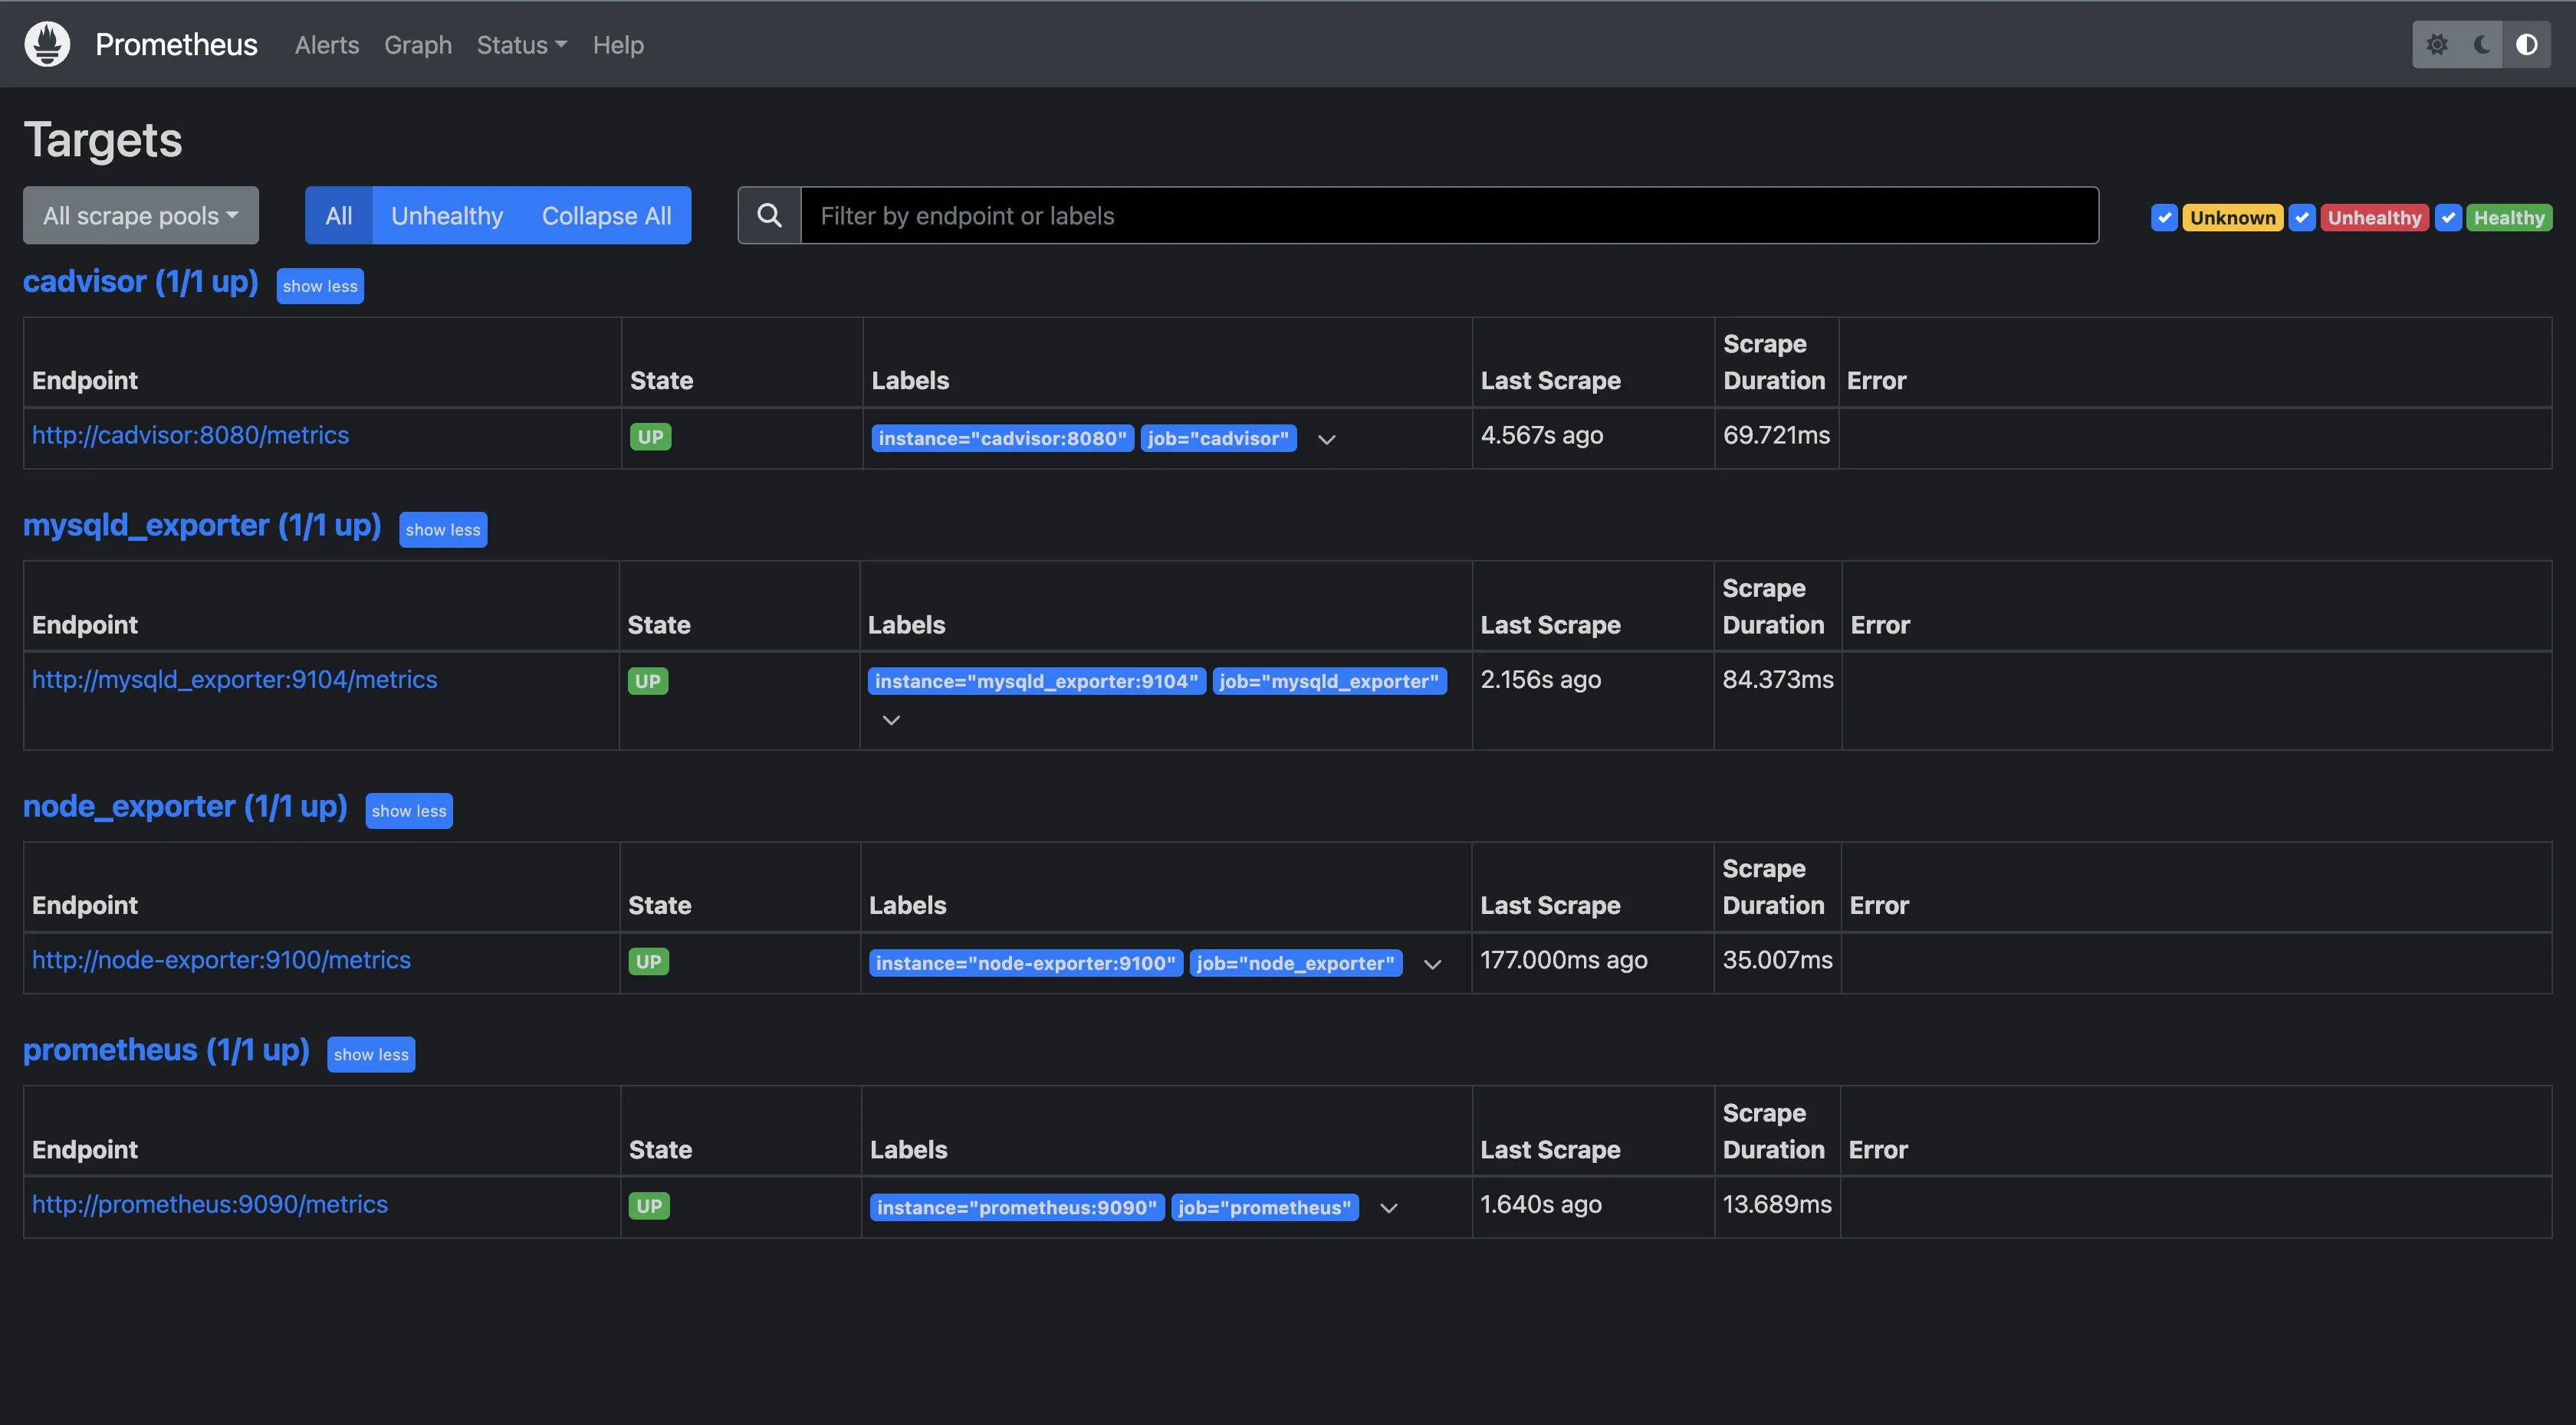The image size is (2576, 1425).
Task: Open the Graph menu item
Action: tap(418, 44)
